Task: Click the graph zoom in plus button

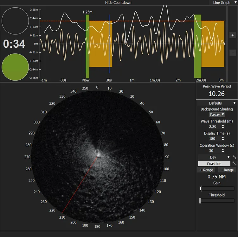Action: point(232,35)
